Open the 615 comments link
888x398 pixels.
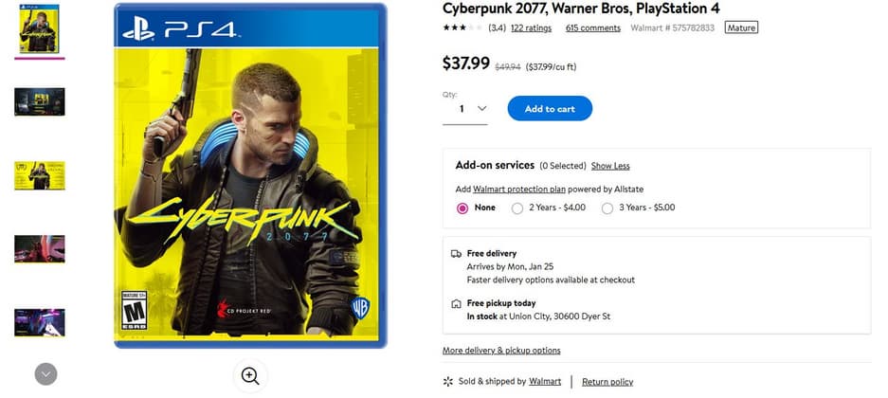[x=593, y=27]
